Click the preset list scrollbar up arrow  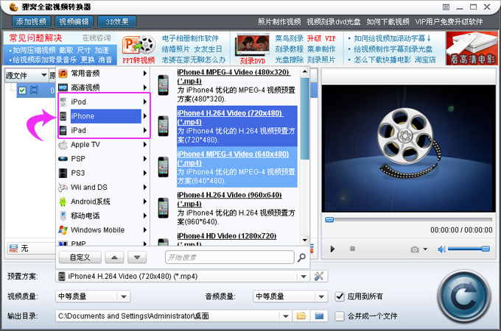tap(305, 72)
